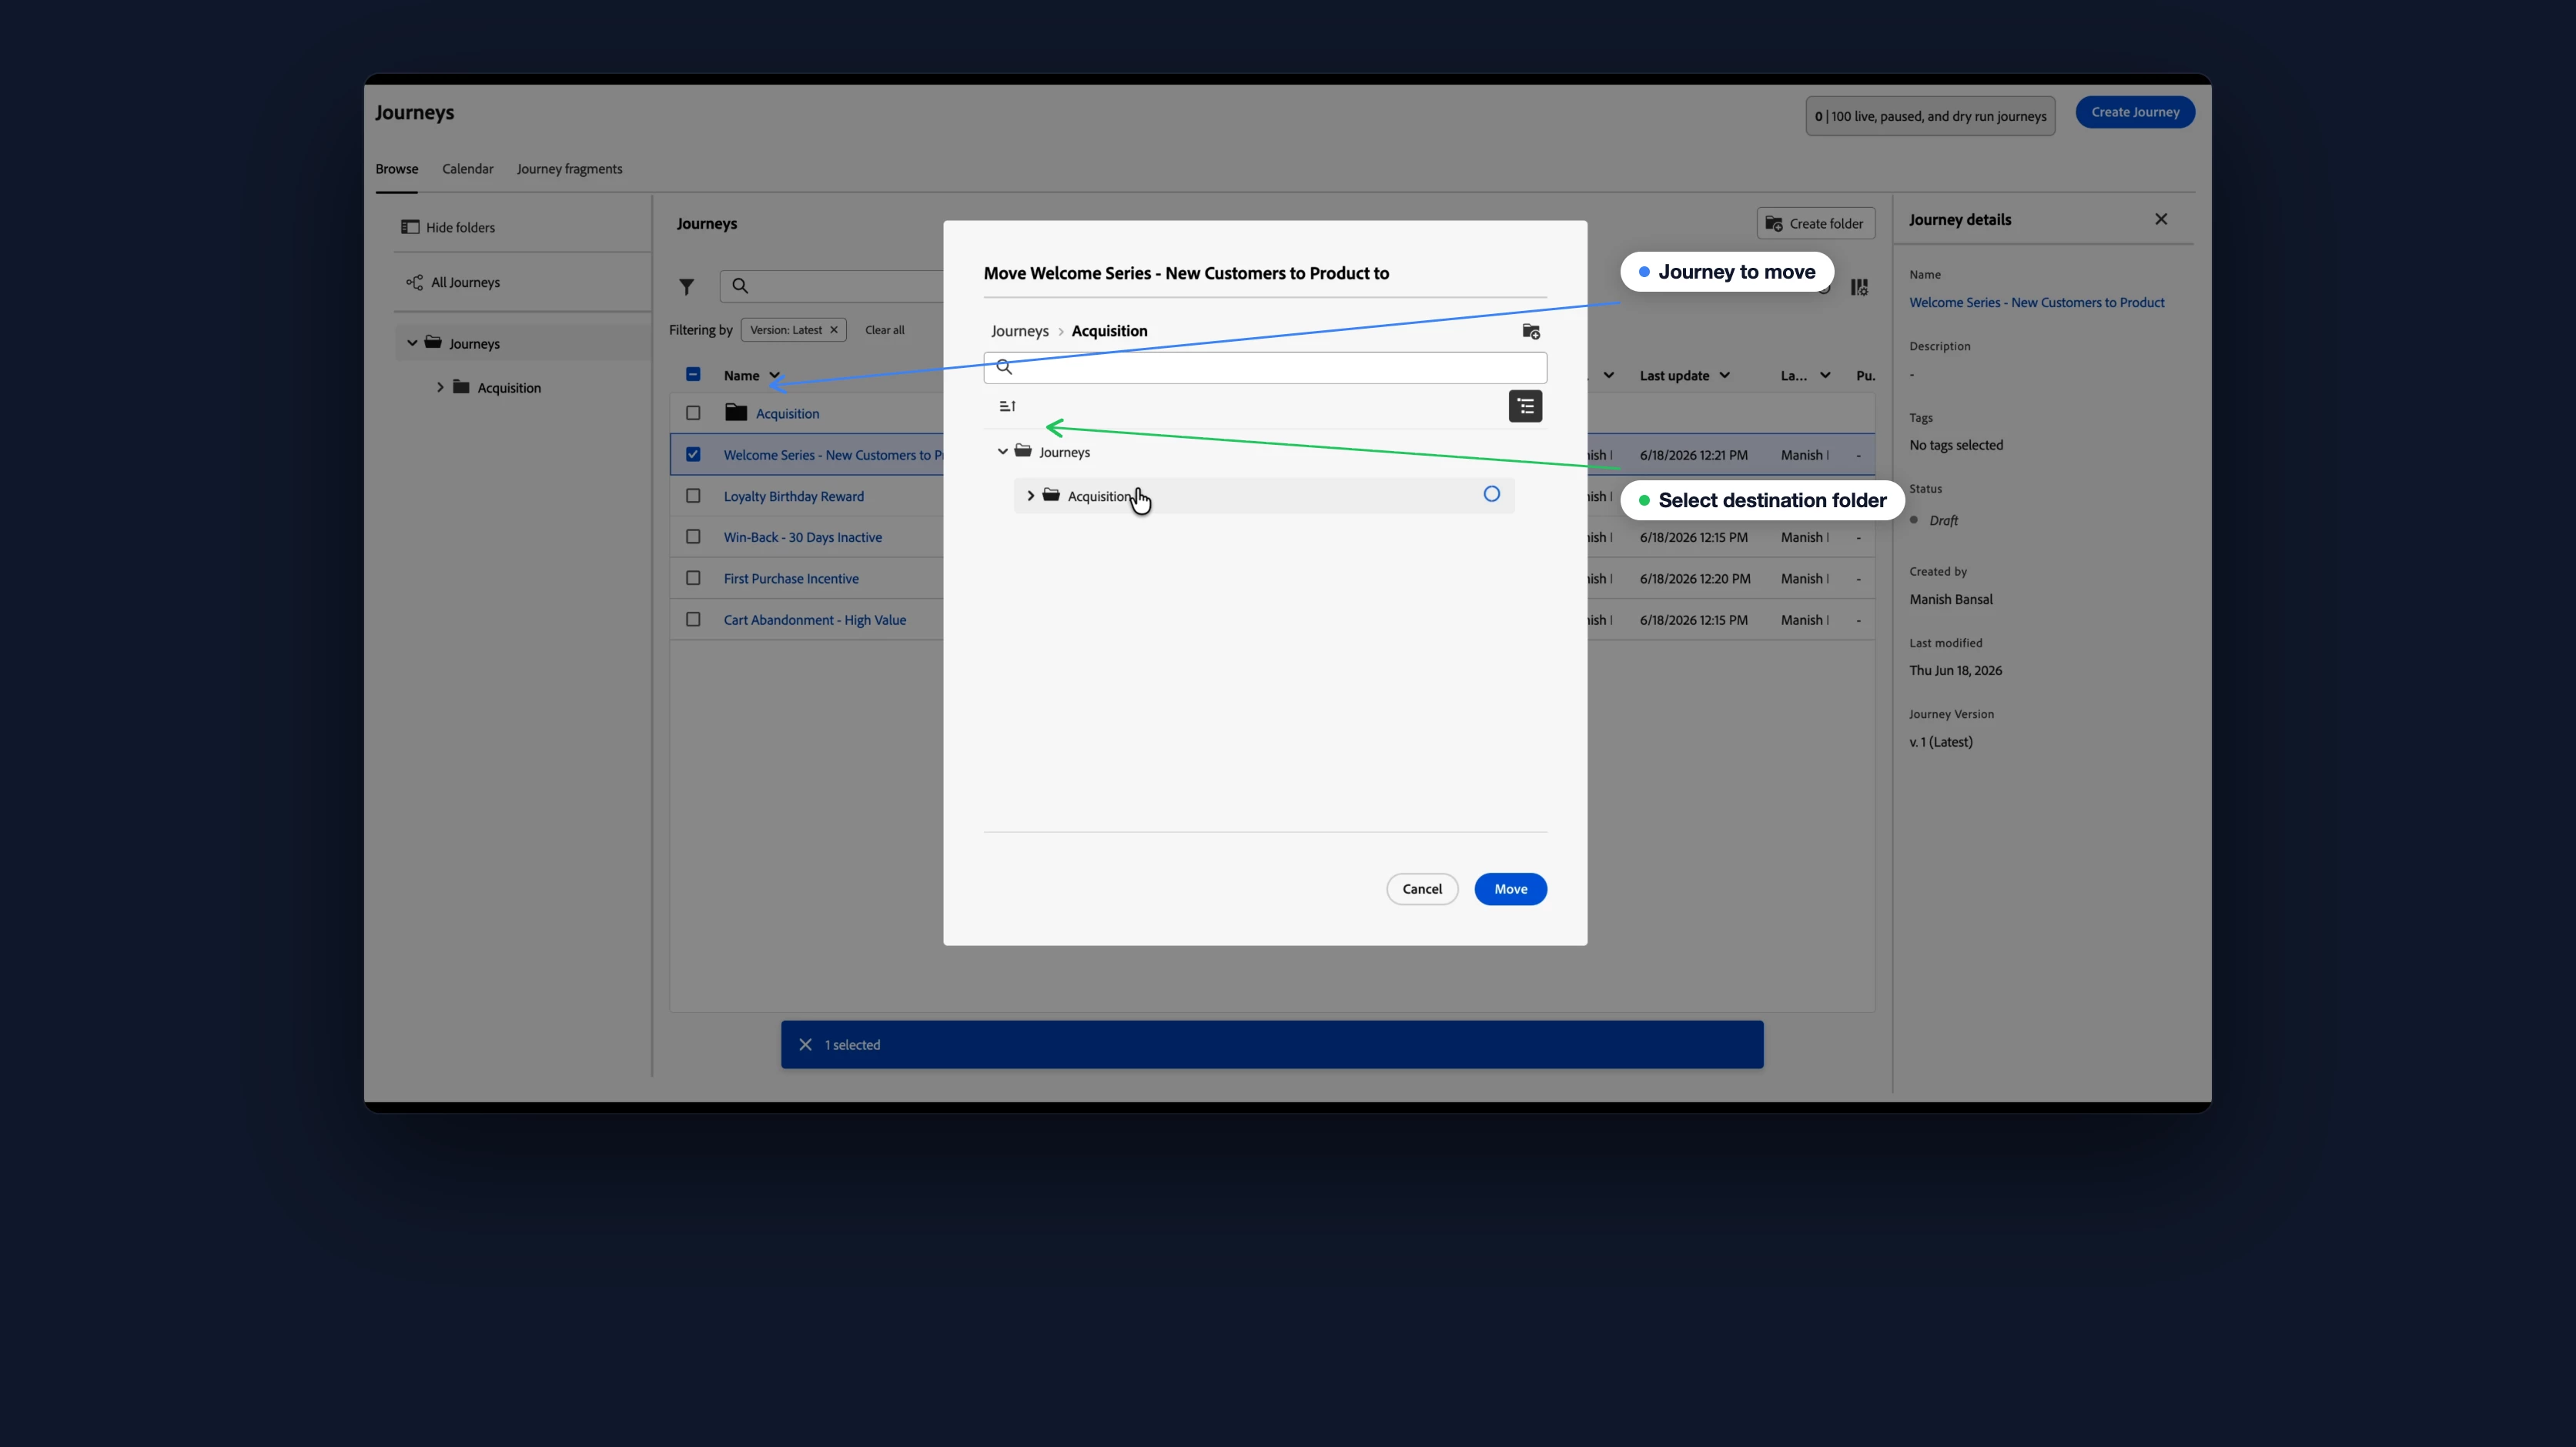The image size is (2576, 1447).
Task: Check the Acquisition folder row checkbox
Action: pyautogui.click(x=693, y=413)
